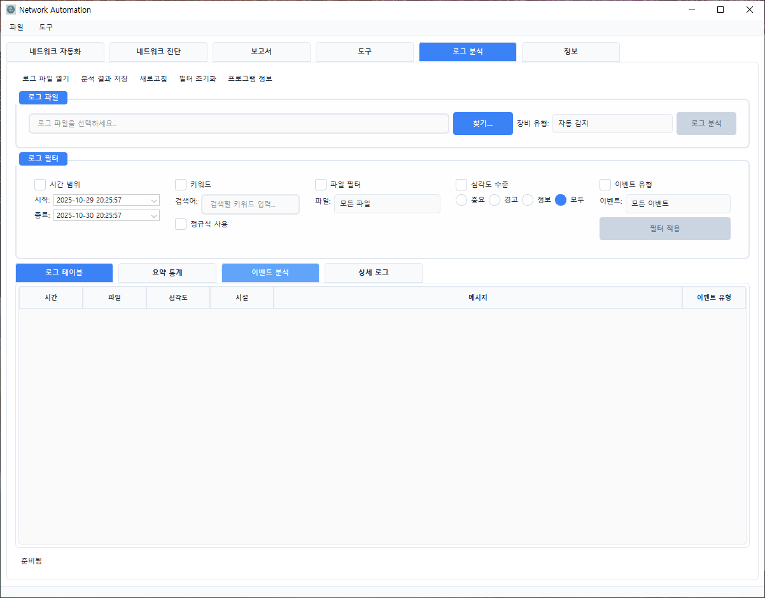Open the 도구 menu in menu bar

click(x=46, y=27)
